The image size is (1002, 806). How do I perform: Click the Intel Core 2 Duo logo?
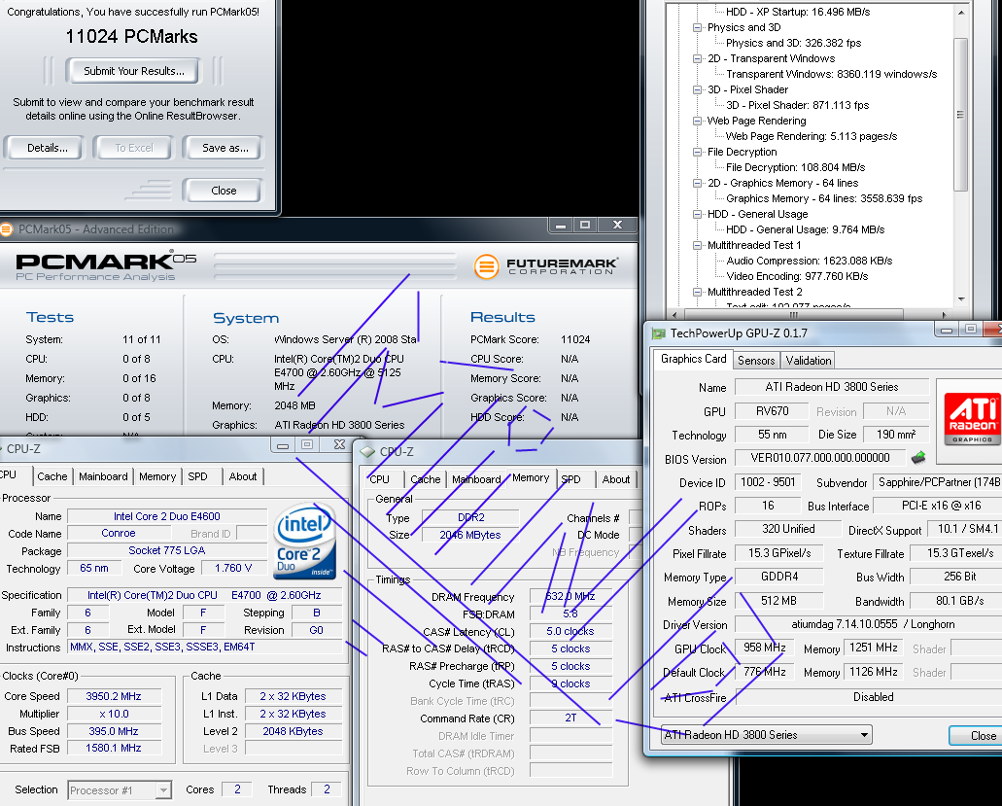305,541
